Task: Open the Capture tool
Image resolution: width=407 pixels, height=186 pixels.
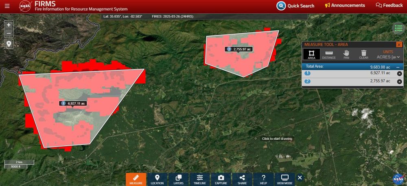Action: 221,179
